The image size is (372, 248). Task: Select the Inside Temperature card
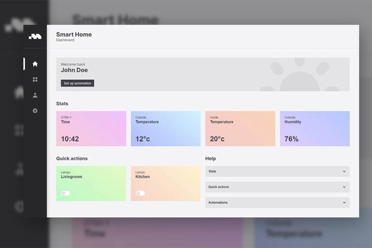[x=240, y=128]
